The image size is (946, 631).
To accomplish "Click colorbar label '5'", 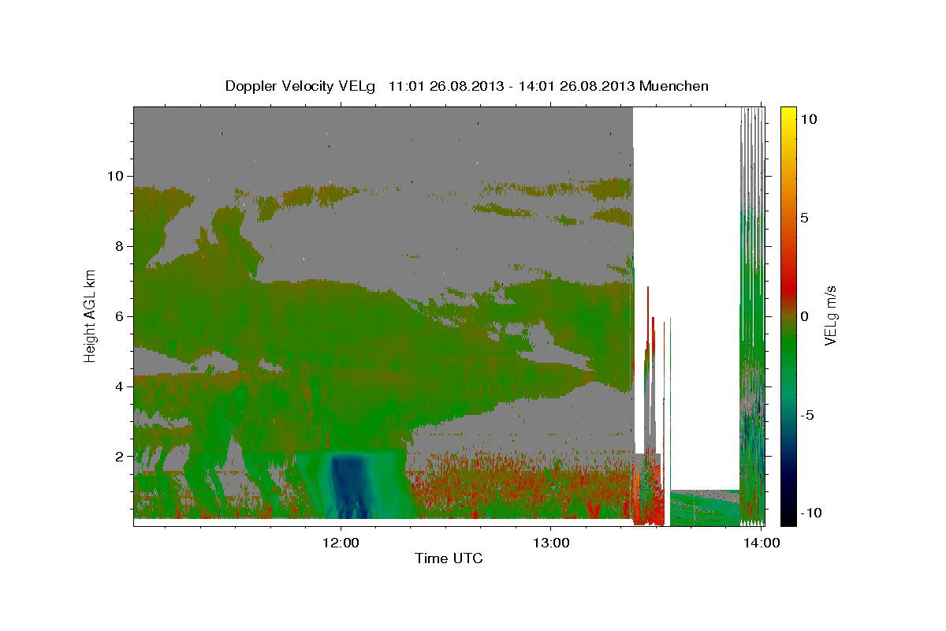I will [x=804, y=218].
